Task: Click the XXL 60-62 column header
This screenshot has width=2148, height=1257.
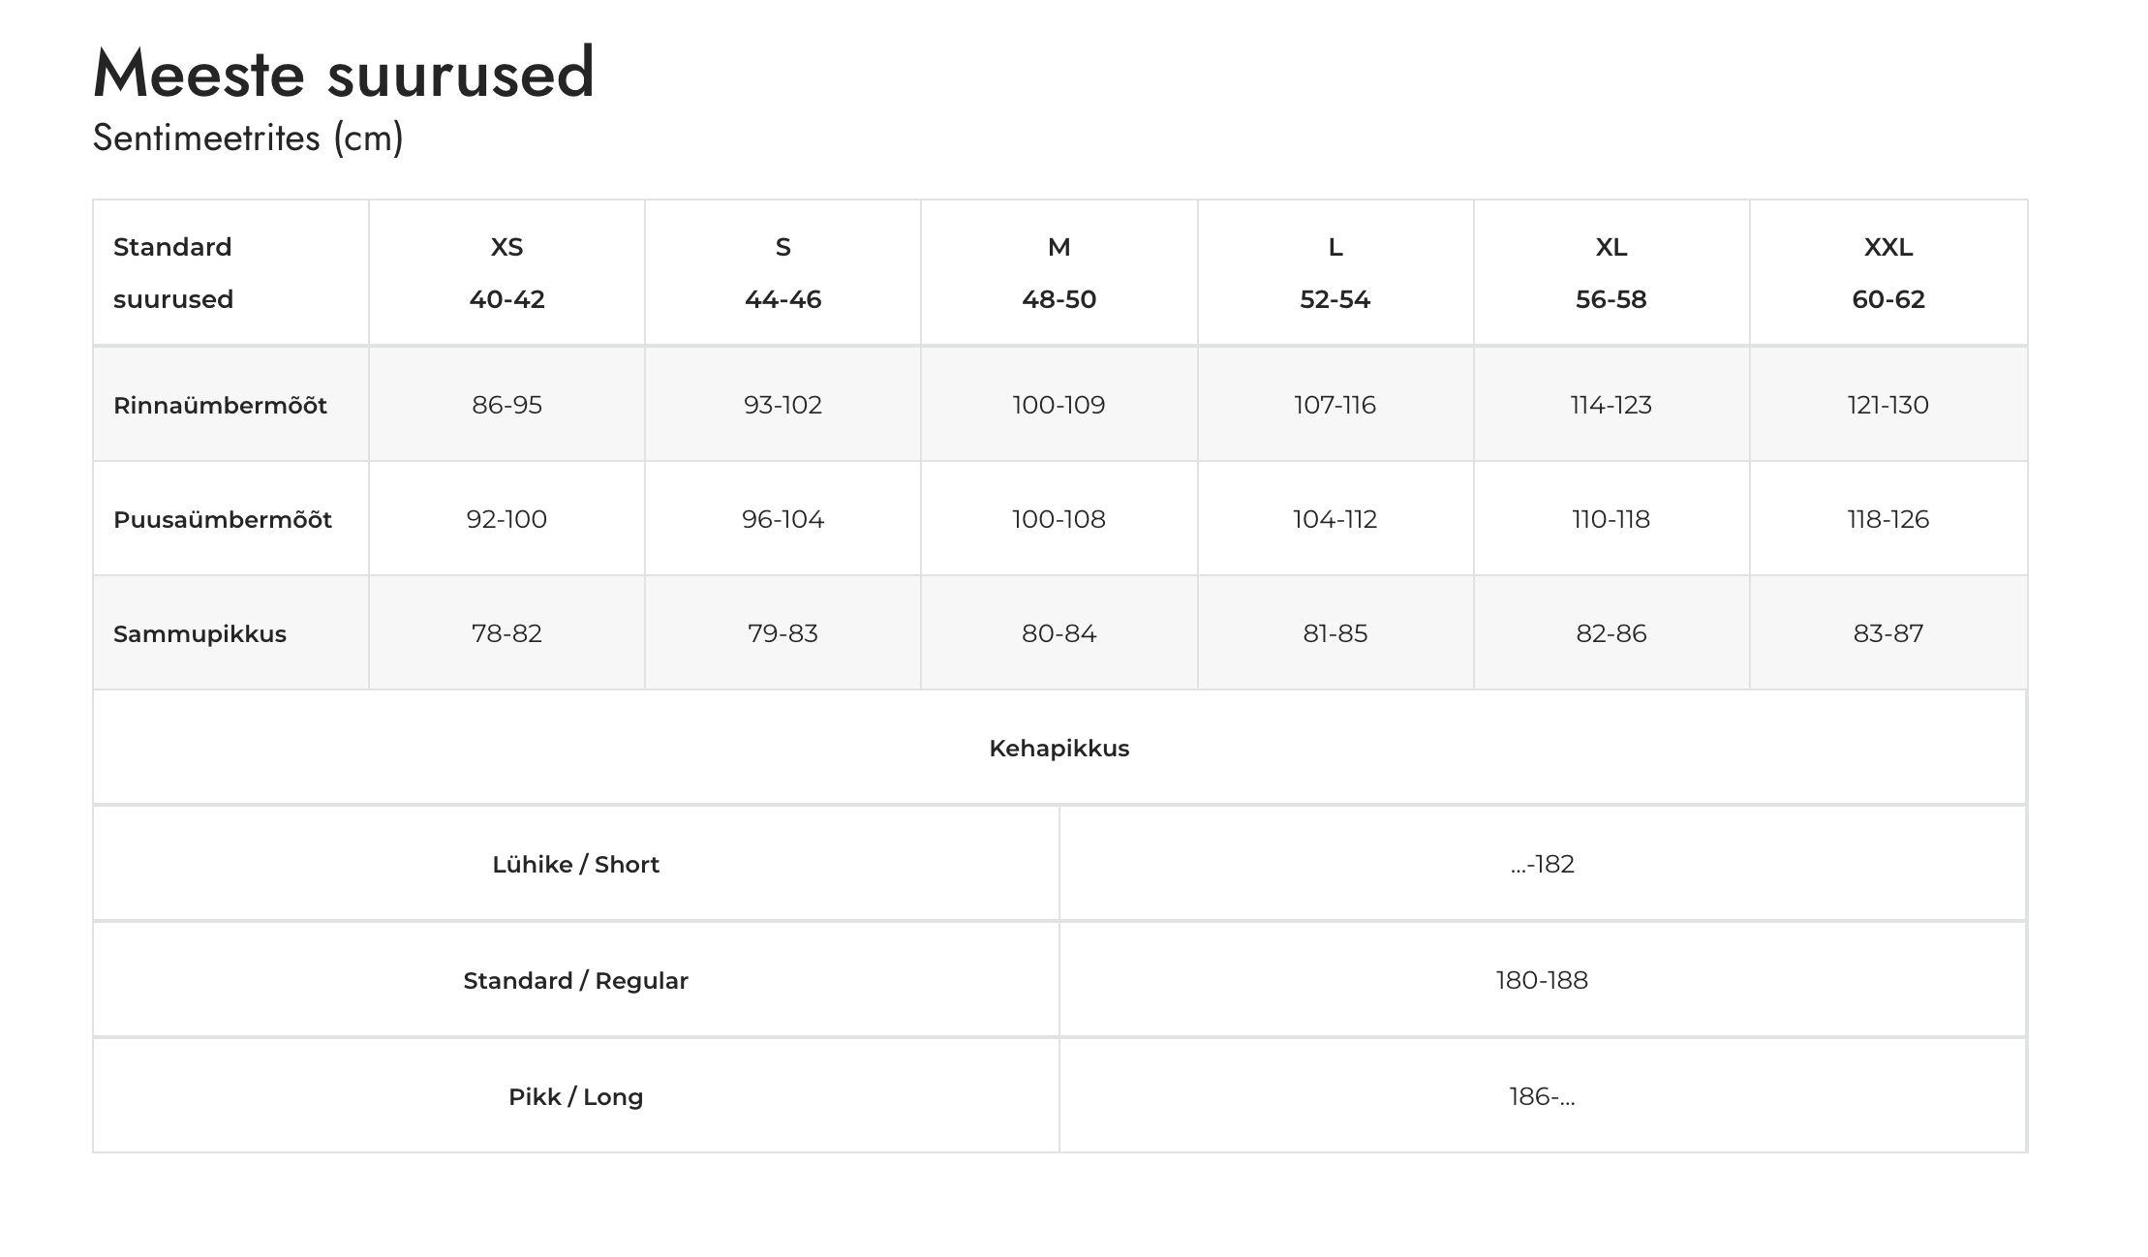Action: pyautogui.click(x=1887, y=273)
